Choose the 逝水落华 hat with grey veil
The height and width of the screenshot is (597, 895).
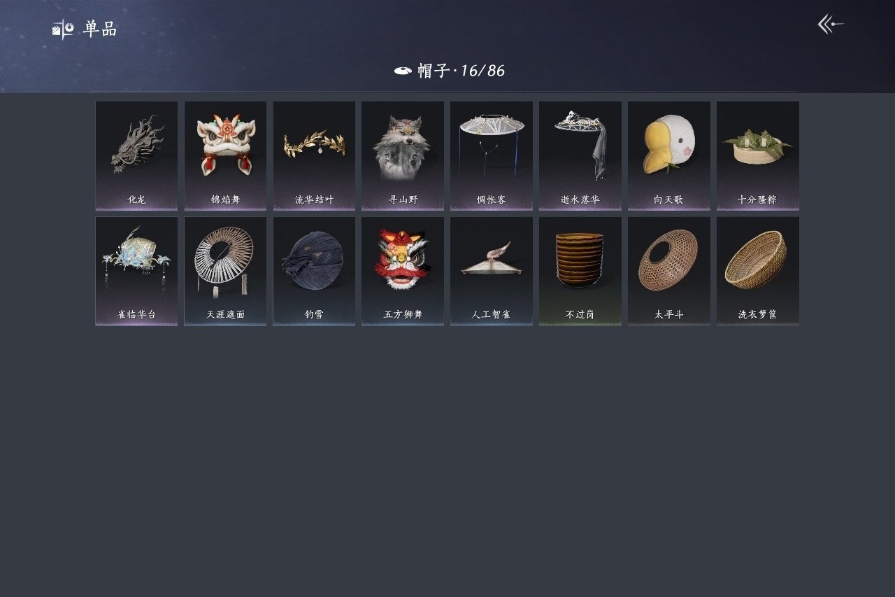580,156
